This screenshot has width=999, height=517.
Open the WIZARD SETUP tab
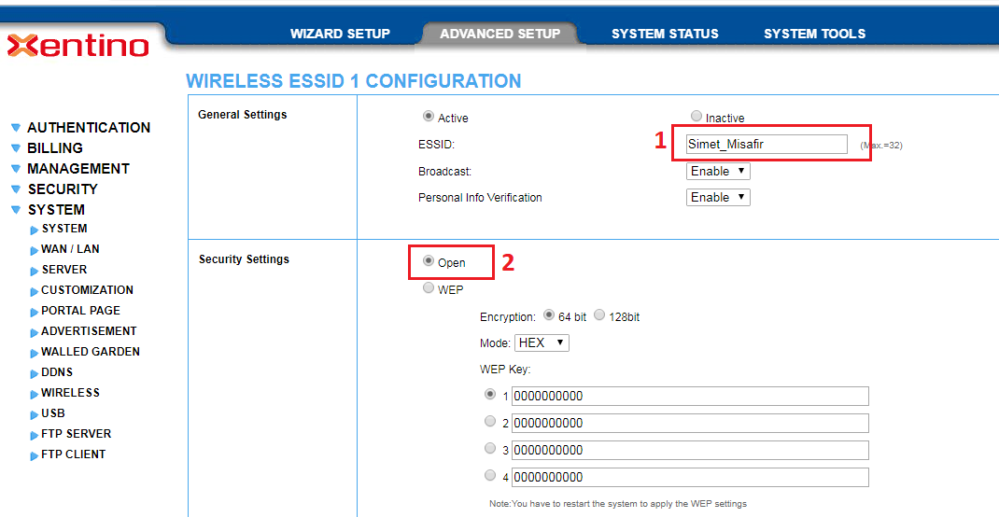[x=340, y=34]
